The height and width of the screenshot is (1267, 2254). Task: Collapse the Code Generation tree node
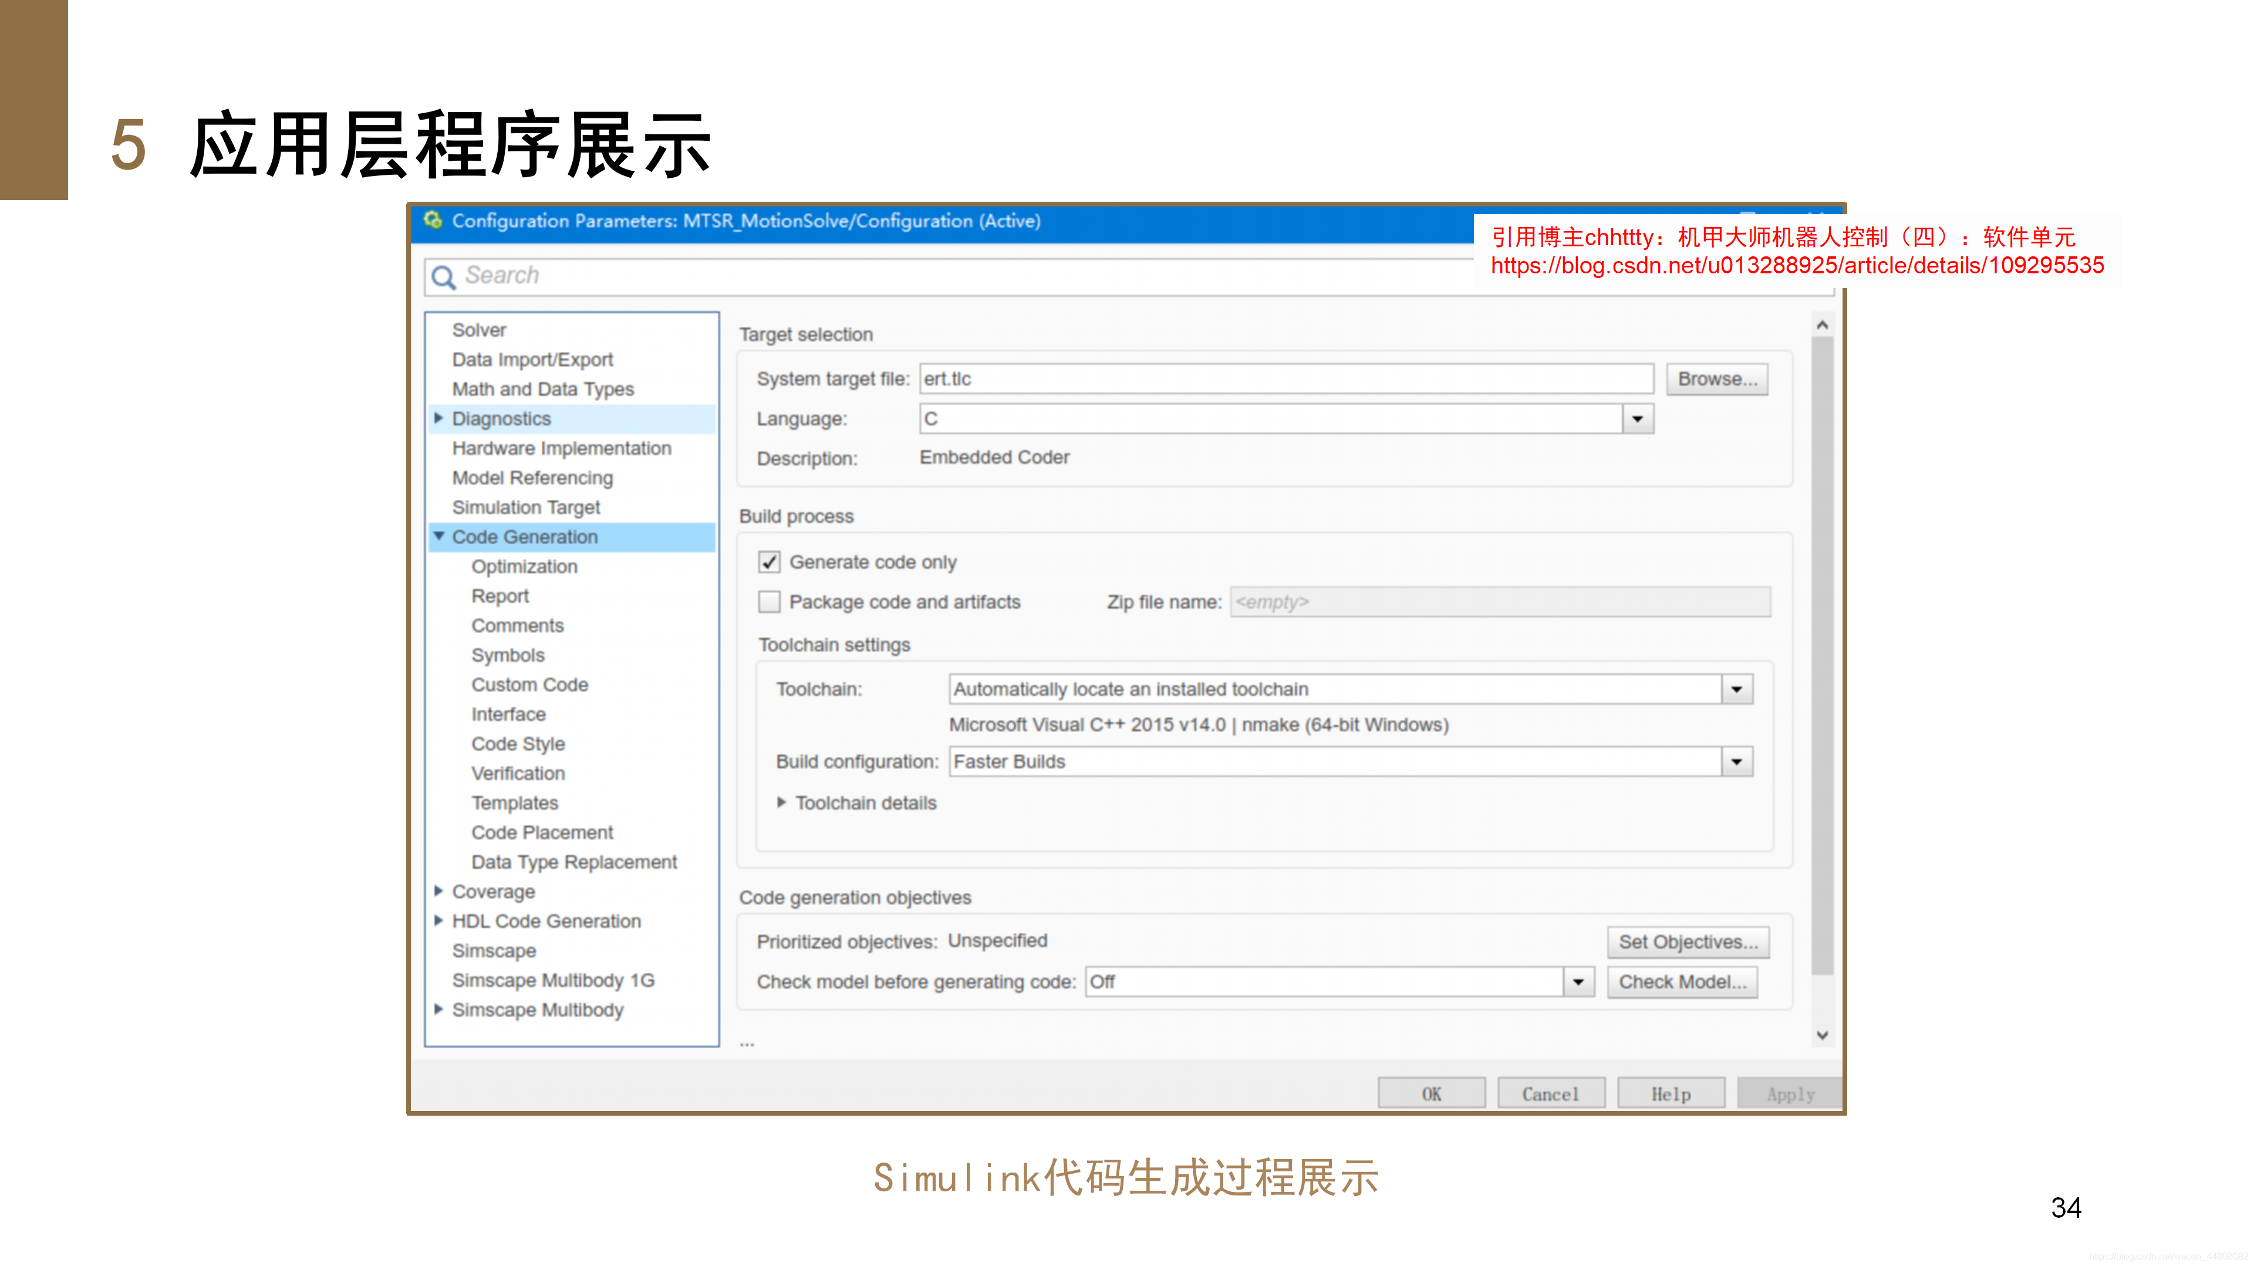(438, 536)
